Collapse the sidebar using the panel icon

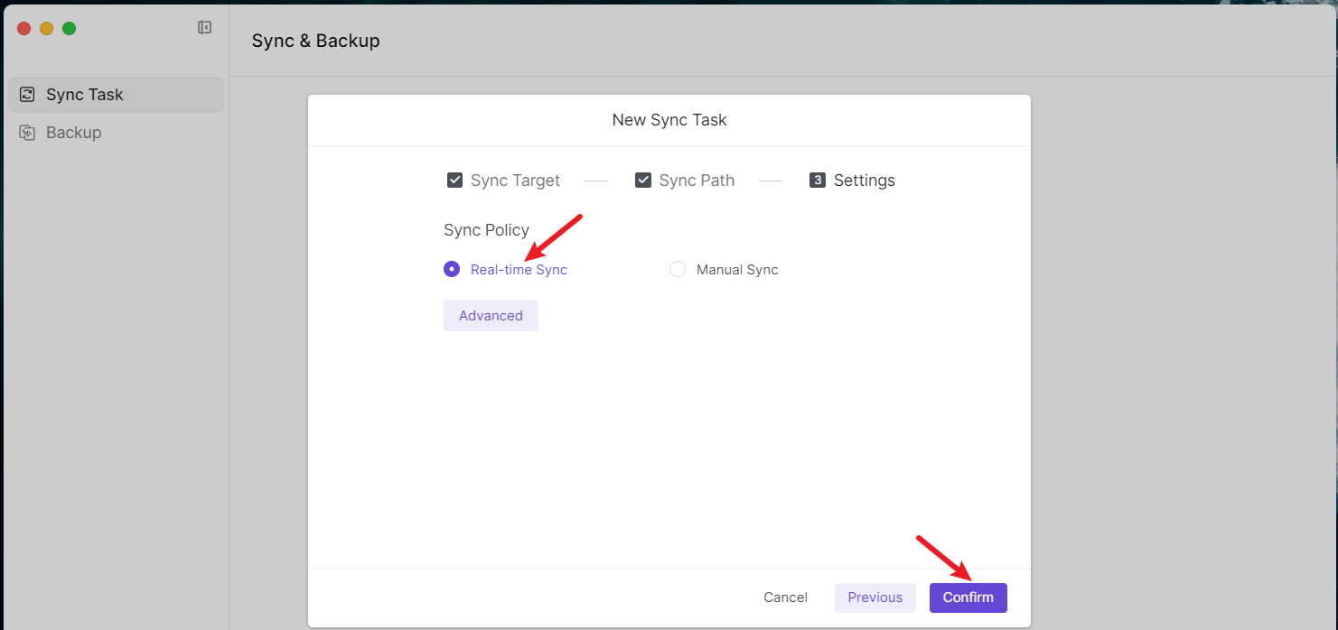[x=204, y=28]
